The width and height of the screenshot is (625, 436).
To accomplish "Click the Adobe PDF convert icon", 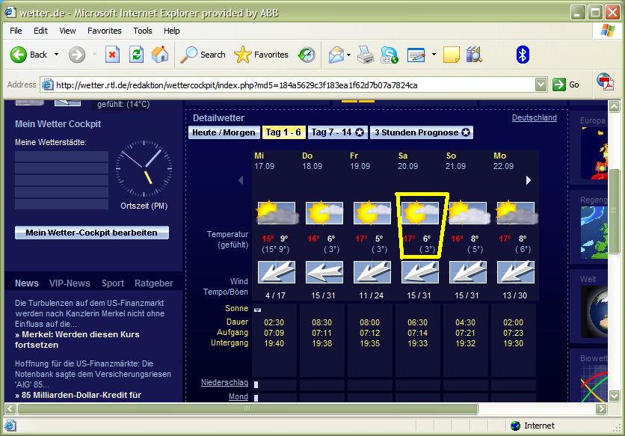I will 605,82.
